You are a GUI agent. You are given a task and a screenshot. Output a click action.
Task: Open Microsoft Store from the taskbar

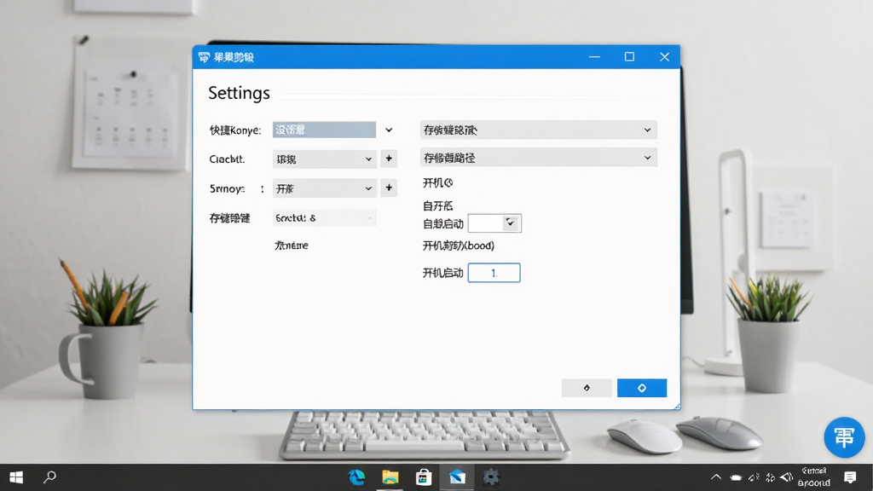click(x=424, y=477)
